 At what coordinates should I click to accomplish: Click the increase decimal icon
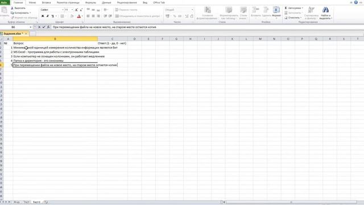(x=187, y=16)
